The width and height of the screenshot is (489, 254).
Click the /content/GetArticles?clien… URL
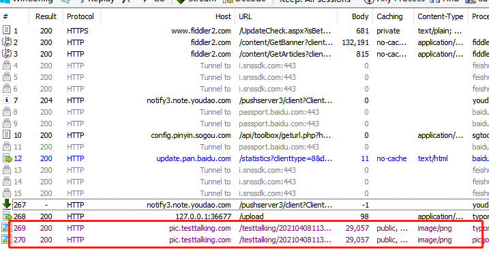coord(285,54)
